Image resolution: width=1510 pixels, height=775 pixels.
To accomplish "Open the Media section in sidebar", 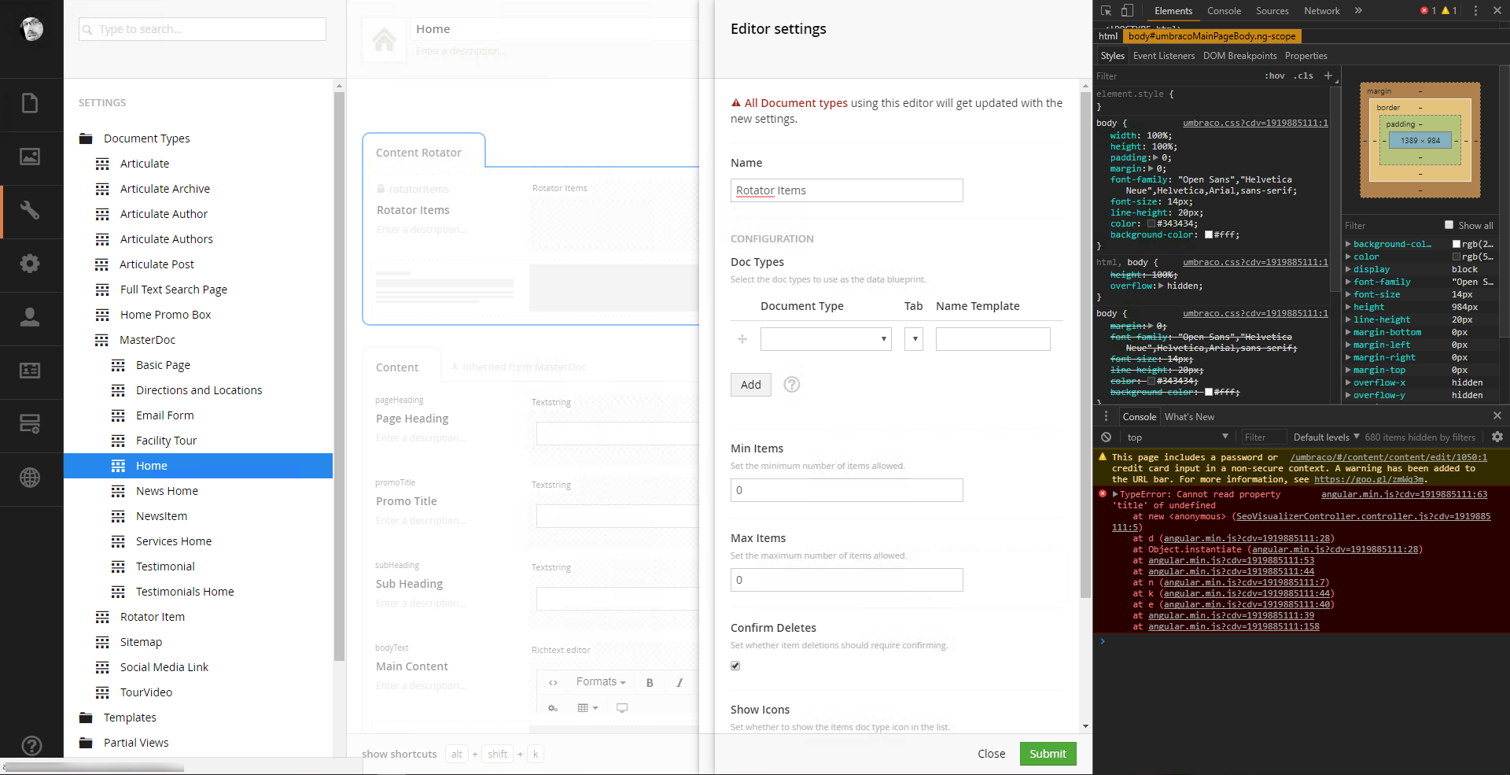I will pyautogui.click(x=30, y=157).
